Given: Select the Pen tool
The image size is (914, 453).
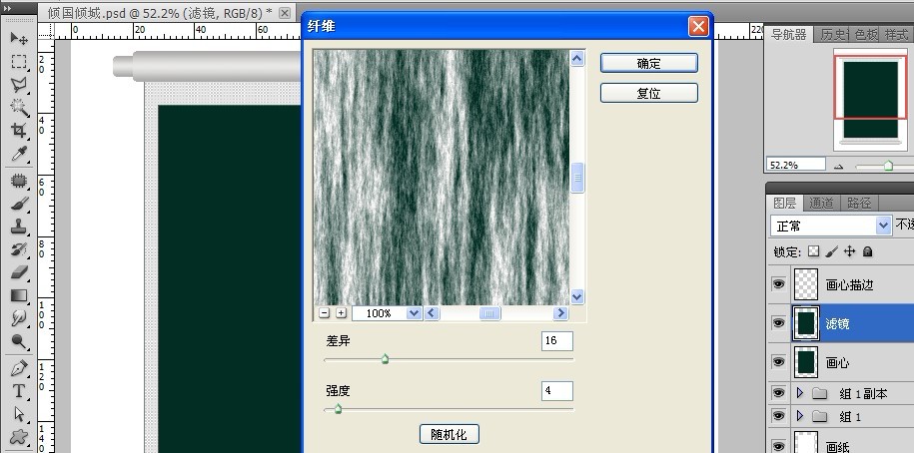Looking at the screenshot, I should pyautogui.click(x=19, y=368).
